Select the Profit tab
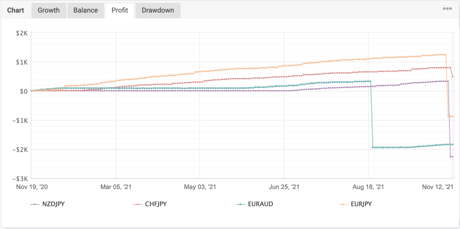Image resolution: width=460 pixels, height=229 pixels. [x=120, y=10]
